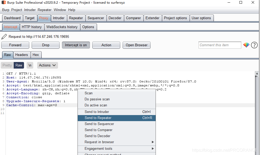Click the pencil edit icon beside the request target
Screen dimensions: 260x155
coord(4,37)
